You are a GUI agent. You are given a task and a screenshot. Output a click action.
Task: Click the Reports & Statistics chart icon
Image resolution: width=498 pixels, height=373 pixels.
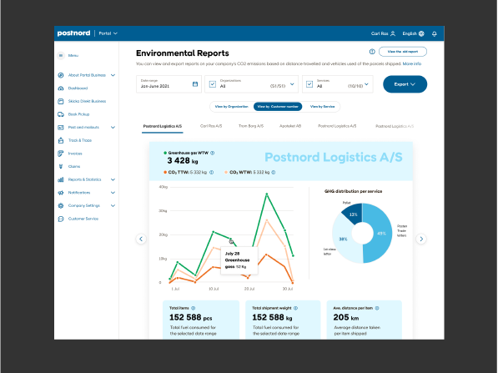click(x=61, y=179)
